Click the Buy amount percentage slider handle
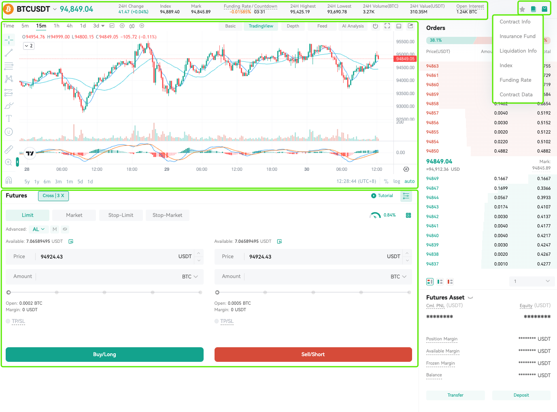The width and height of the screenshot is (557, 412). (x=9, y=292)
